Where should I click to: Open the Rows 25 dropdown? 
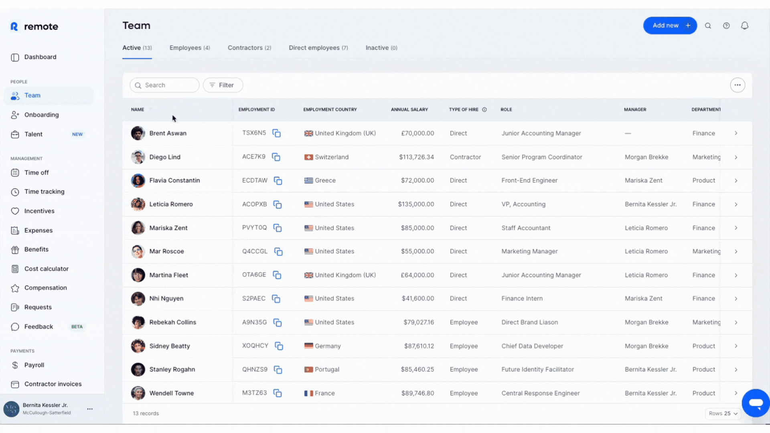click(x=723, y=413)
